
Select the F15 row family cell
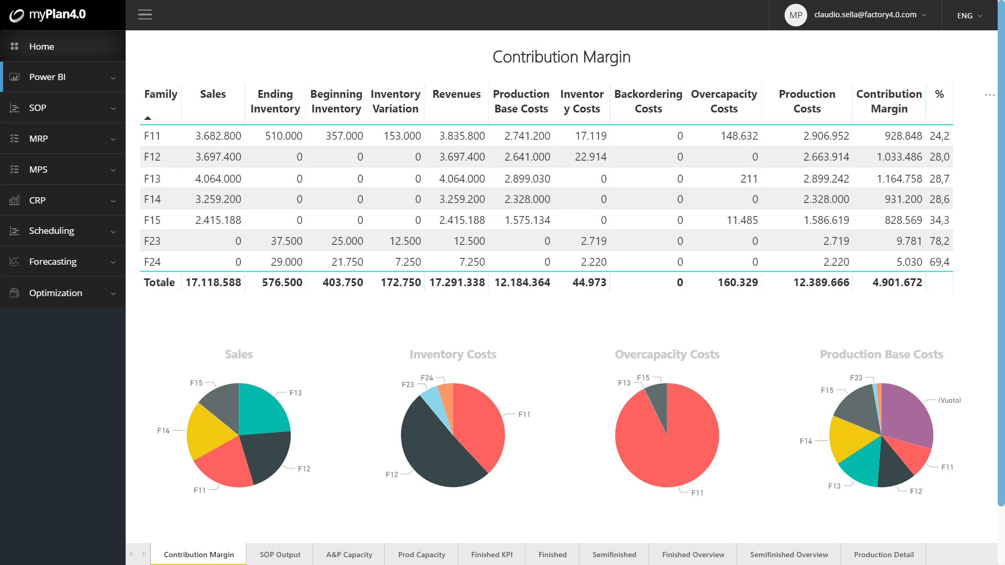pyautogui.click(x=152, y=220)
